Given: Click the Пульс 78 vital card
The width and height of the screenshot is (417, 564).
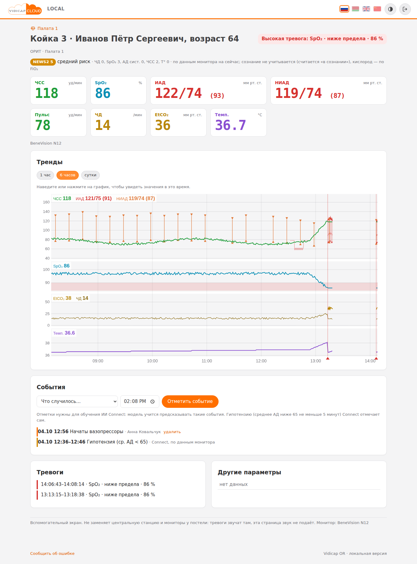Looking at the screenshot, I should pyautogui.click(x=58, y=122).
